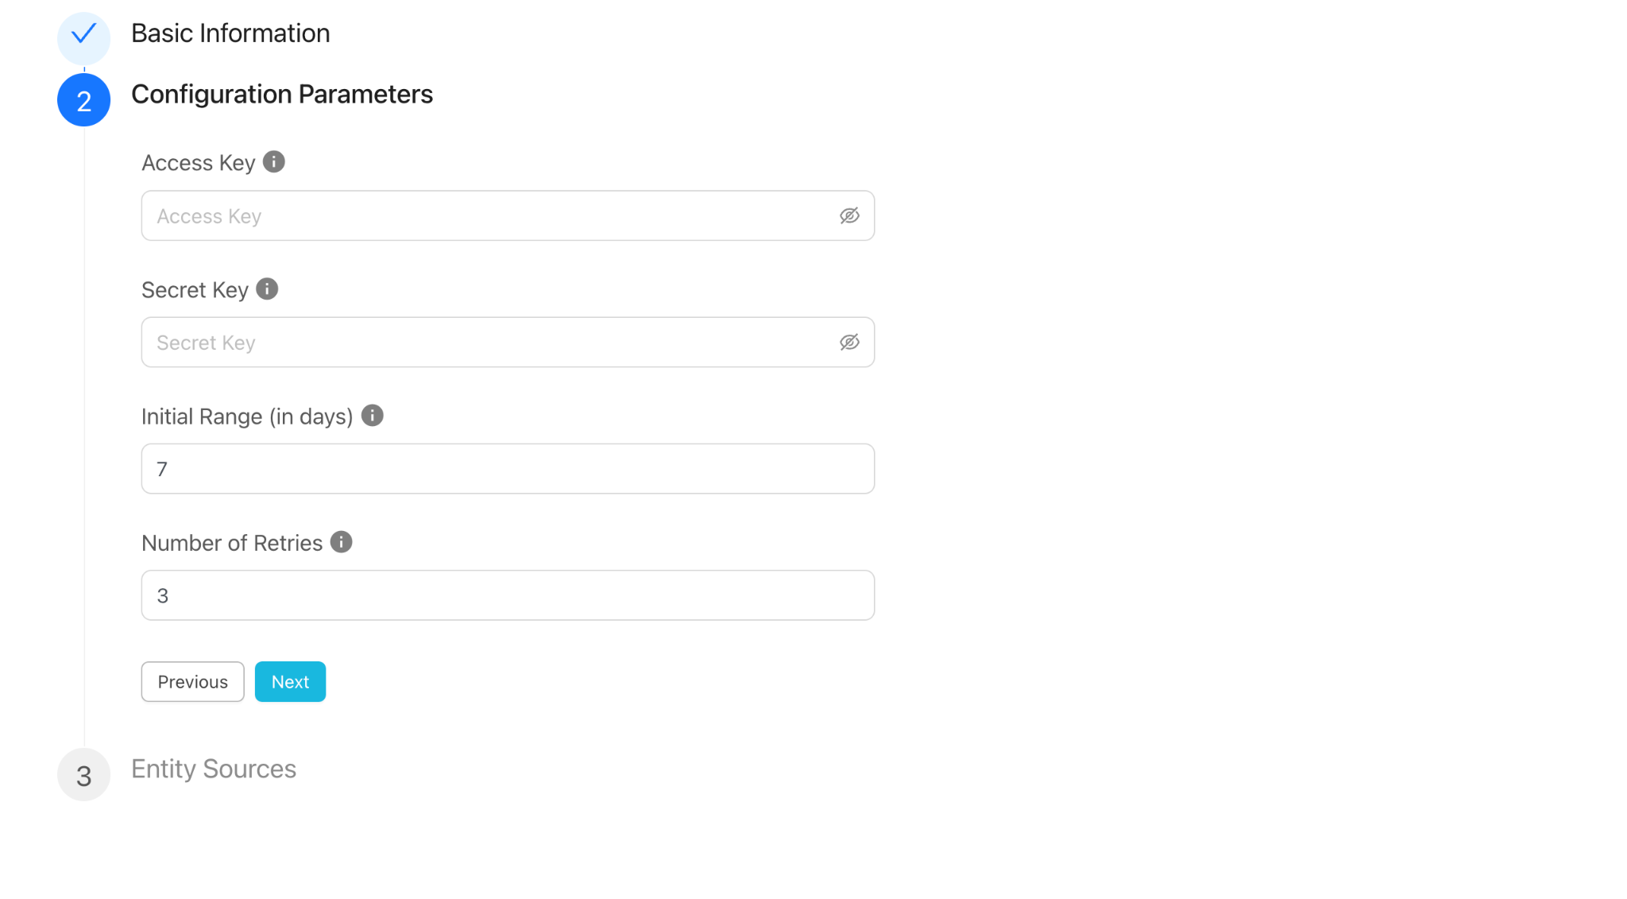The height and width of the screenshot is (899, 1627).
Task: Select the Initial Range field showing 7
Action: [508, 469]
